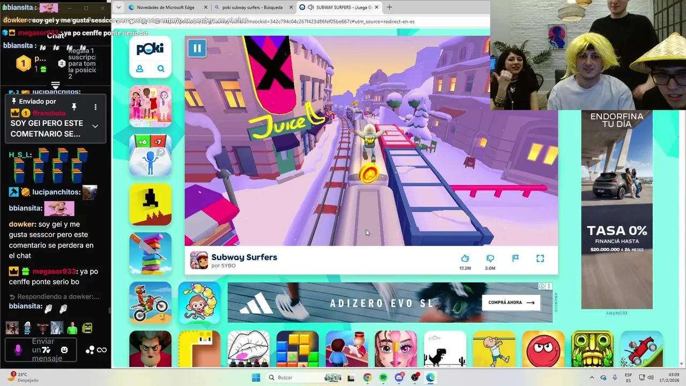Image resolution: width=686 pixels, height=386 pixels.
Task: Open the Dinosaur Game thumbnail
Action: [x=445, y=349]
